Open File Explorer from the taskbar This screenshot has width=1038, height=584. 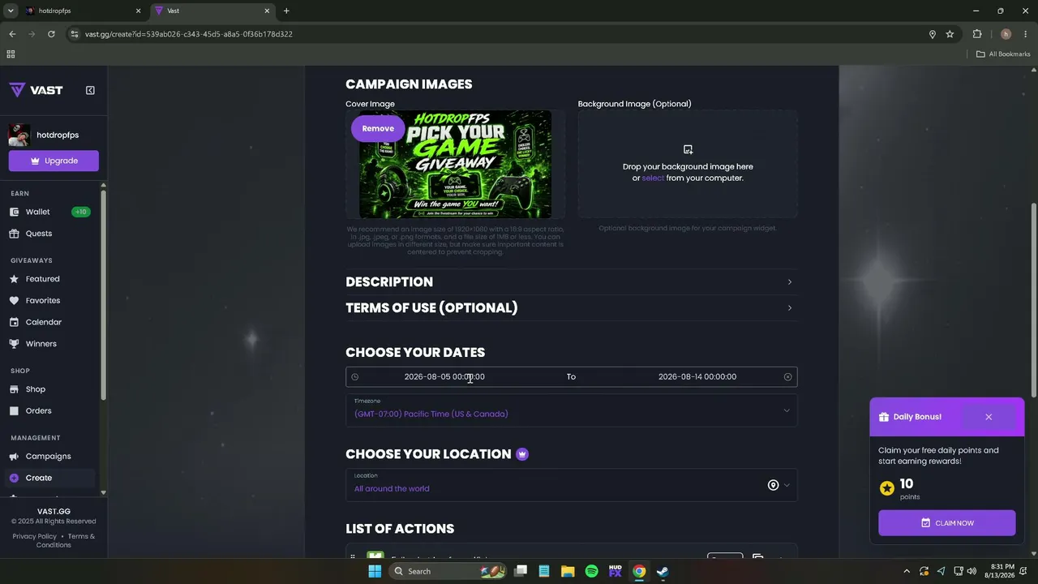568,571
